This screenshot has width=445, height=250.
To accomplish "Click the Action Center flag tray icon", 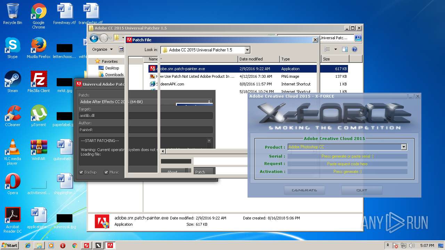I will tap(395, 245).
